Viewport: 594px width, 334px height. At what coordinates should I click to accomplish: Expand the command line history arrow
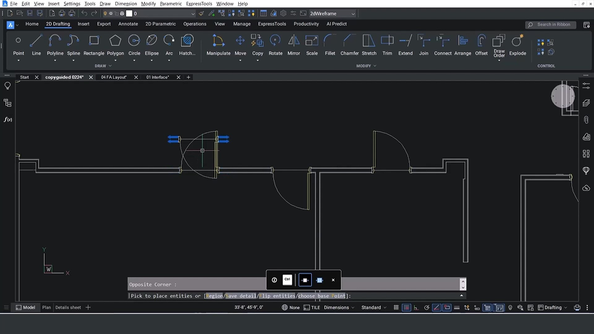[x=462, y=296]
